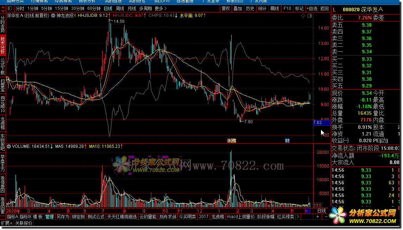The image size is (403, 230).
Task: Open the 关联报价 tab
Action: pos(24,223)
